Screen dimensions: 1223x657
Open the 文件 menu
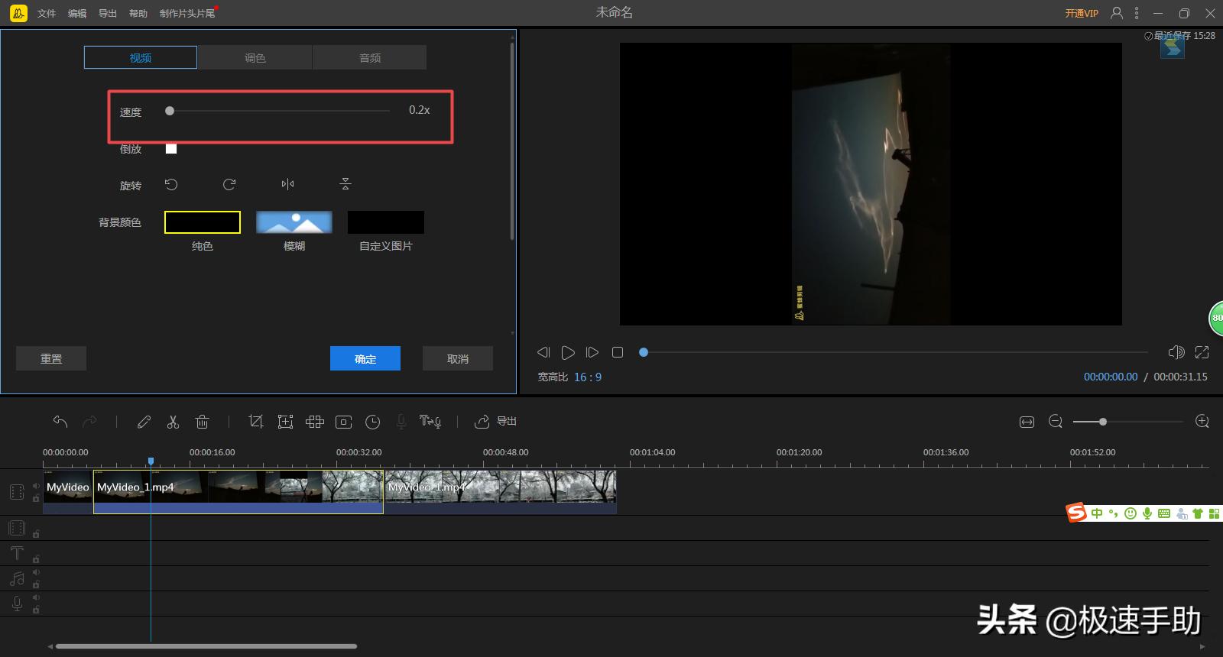click(x=47, y=14)
